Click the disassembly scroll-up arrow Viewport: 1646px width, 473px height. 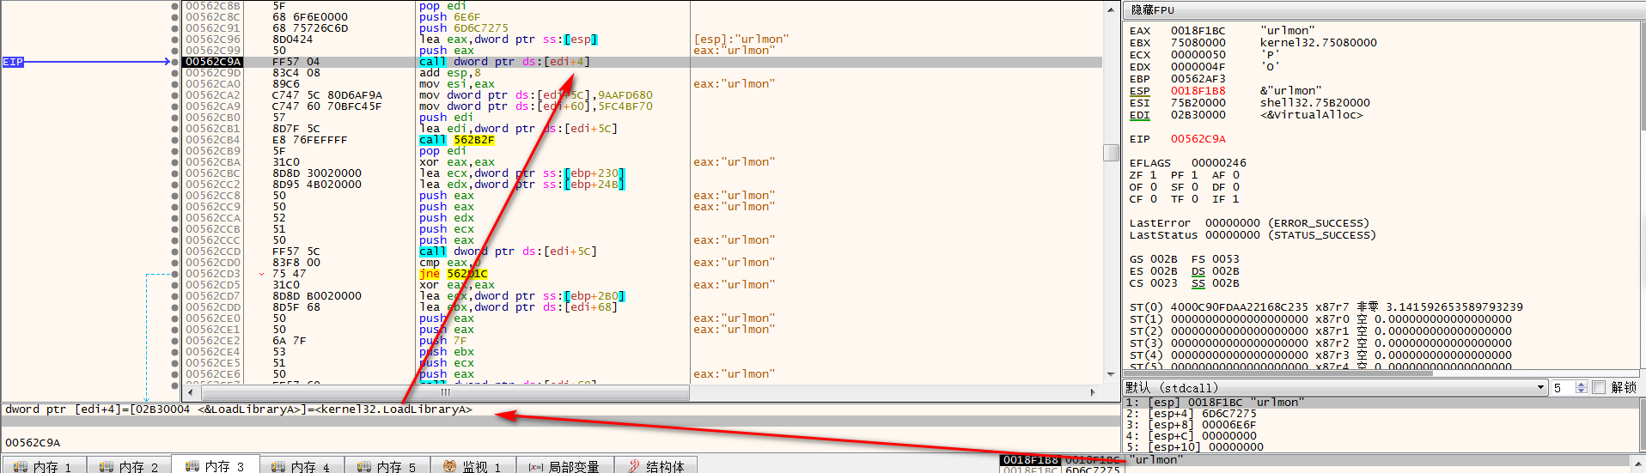pyautogui.click(x=1111, y=9)
